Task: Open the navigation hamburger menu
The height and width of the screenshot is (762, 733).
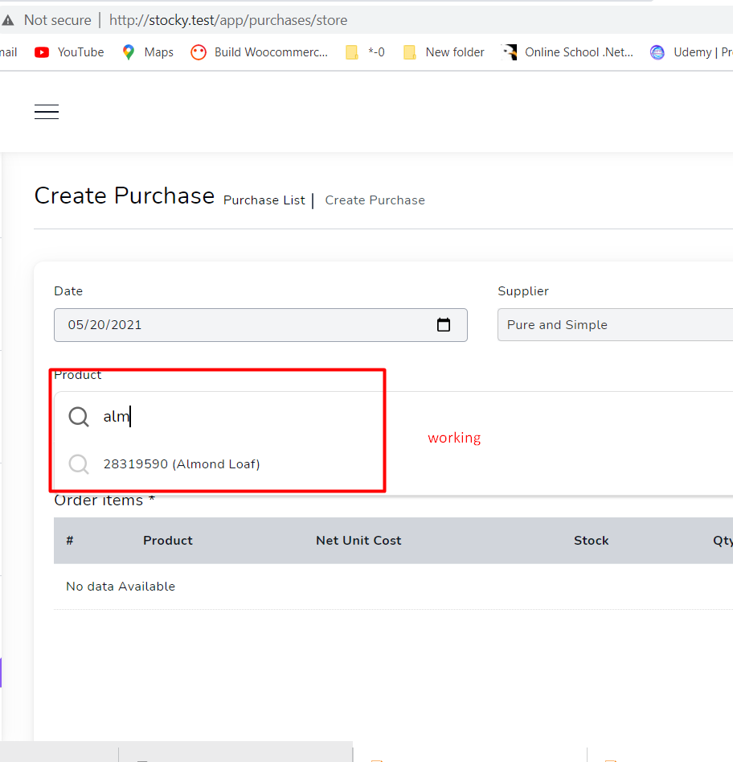Action: click(46, 111)
